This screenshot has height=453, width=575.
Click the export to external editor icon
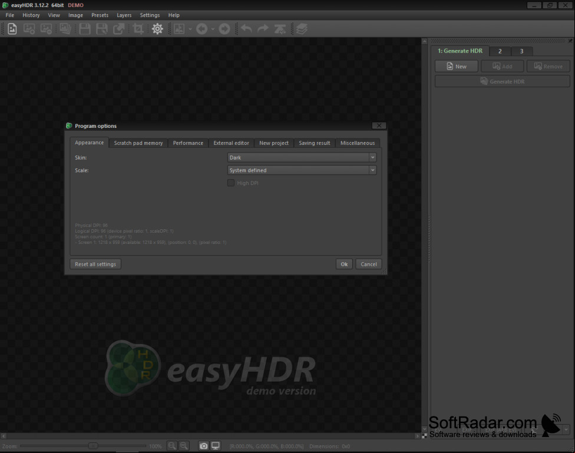coord(119,29)
